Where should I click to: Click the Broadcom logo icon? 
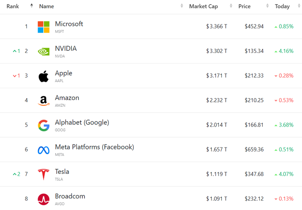(x=44, y=199)
